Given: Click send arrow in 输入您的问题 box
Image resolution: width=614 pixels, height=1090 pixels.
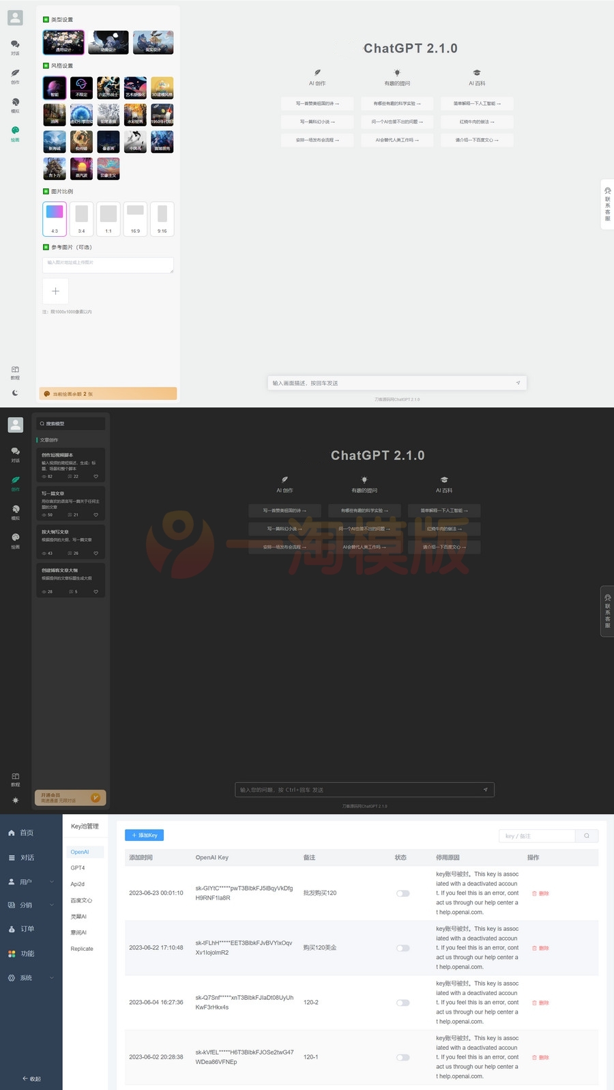Looking at the screenshot, I should [x=485, y=790].
